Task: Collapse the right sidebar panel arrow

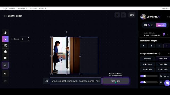Action: (168, 17)
